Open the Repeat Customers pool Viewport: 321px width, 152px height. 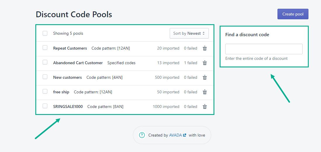coord(70,48)
